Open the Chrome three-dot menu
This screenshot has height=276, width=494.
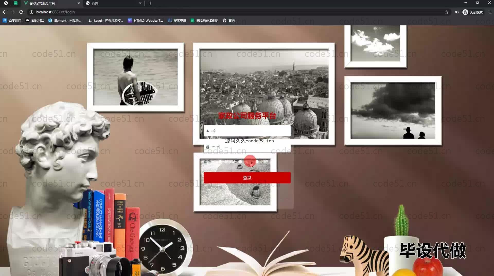click(x=490, y=12)
